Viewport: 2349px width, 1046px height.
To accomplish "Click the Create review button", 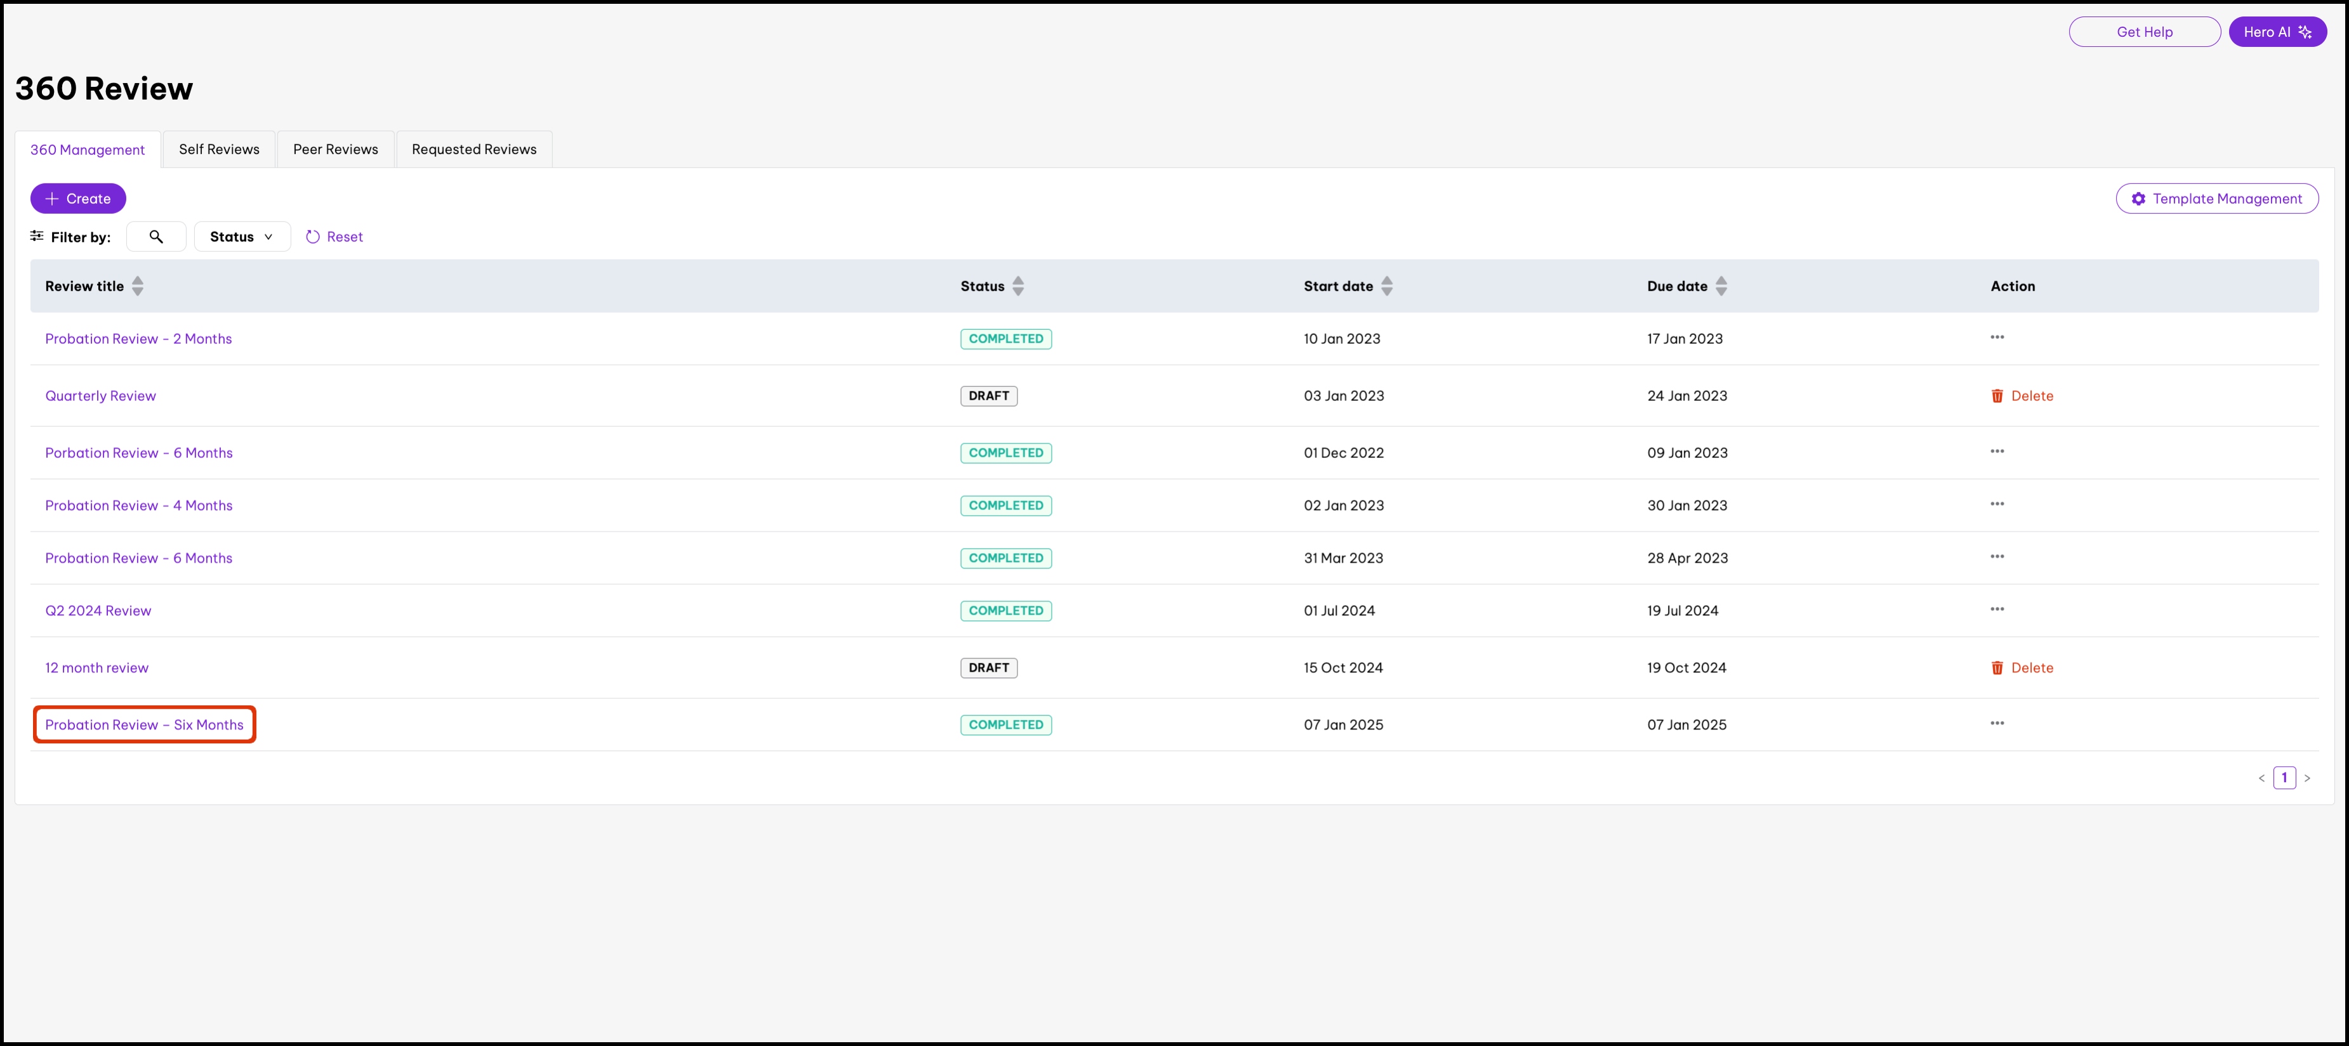I will pyautogui.click(x=77, y=199).
